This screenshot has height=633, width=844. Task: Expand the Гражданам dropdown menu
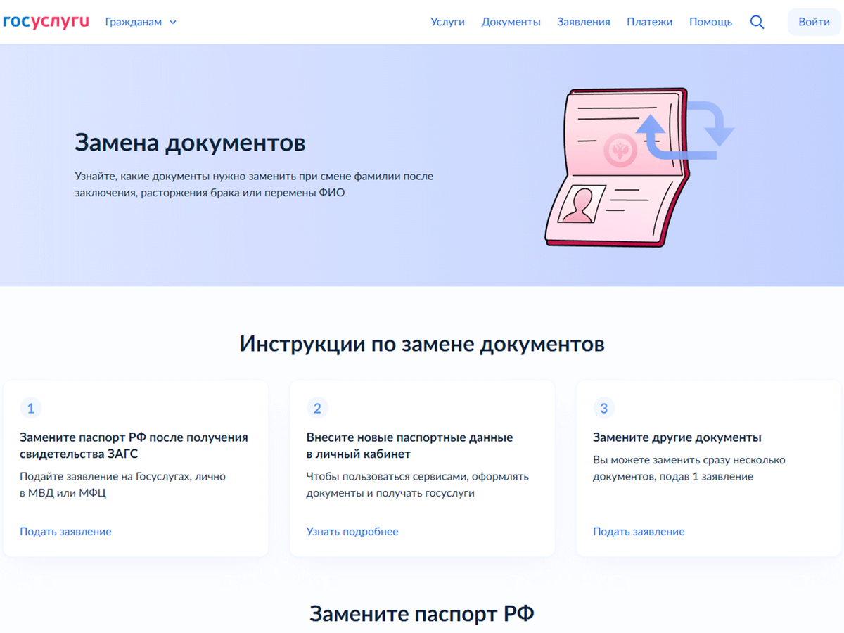(x=134, y=22)
